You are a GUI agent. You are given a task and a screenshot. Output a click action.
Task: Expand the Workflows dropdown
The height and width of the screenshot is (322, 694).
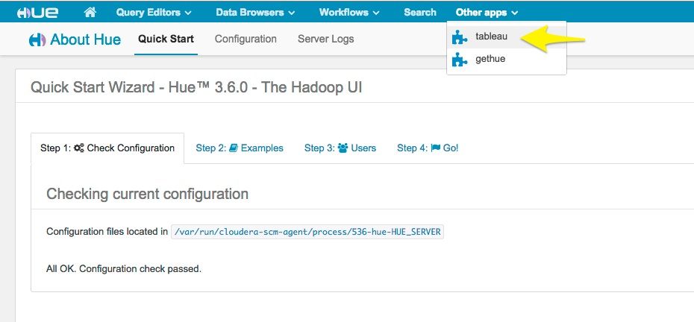click(349, 13)
